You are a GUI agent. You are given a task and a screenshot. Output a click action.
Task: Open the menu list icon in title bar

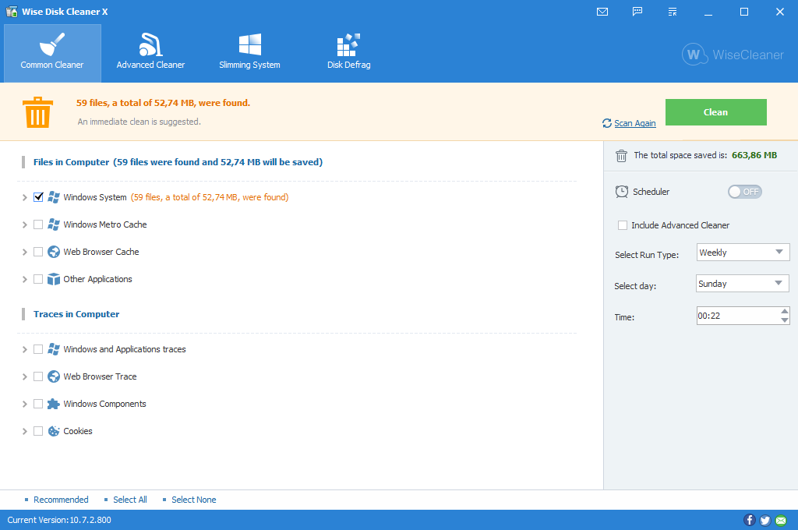(673, 12)
